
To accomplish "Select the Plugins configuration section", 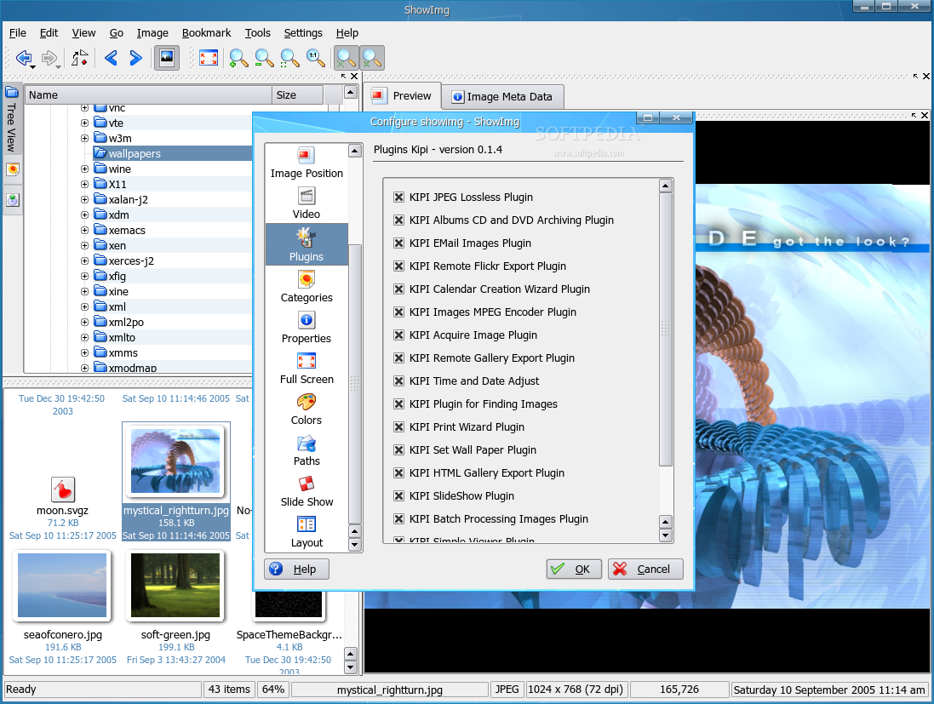I will click(307, 244).
